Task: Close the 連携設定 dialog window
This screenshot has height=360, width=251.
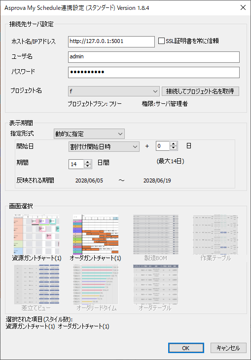Action: coord(243,7)
